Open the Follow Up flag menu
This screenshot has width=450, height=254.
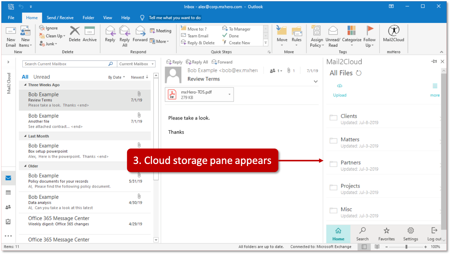pyautogui.click(x=369, y=36)
